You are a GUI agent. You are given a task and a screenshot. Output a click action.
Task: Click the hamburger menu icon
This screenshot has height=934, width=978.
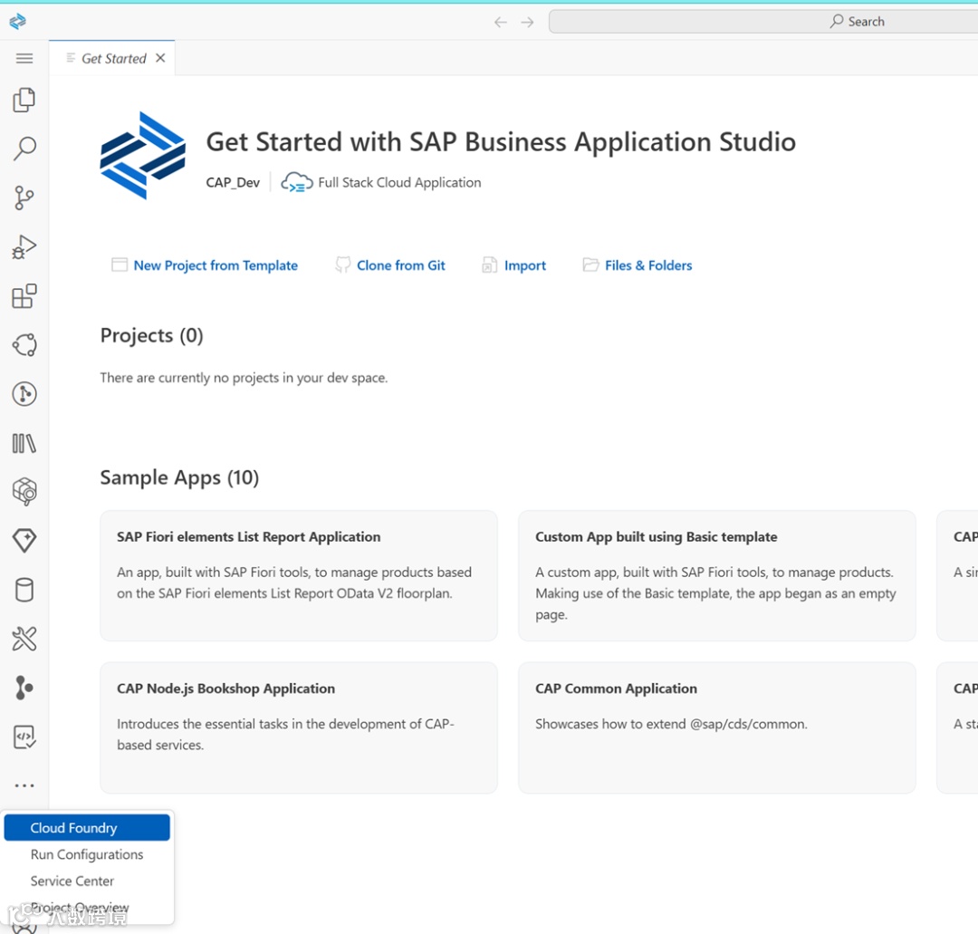24,59
